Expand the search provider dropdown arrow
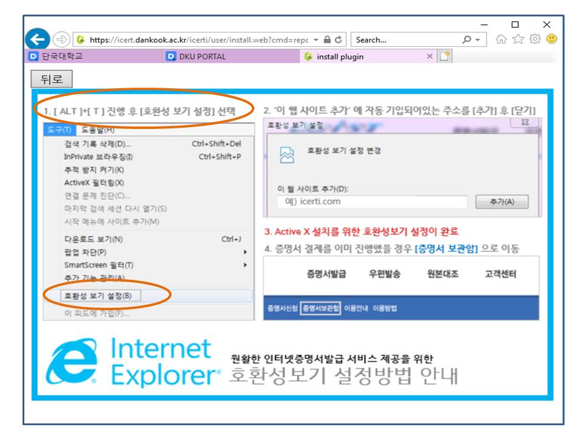 477,40
